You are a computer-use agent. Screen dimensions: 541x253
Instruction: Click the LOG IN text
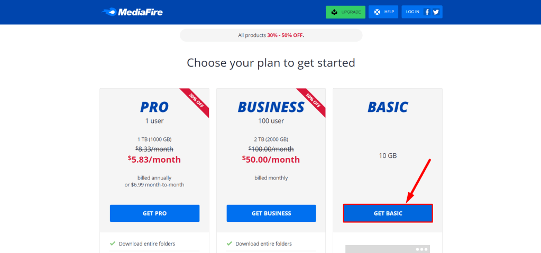tap(412, 12)
